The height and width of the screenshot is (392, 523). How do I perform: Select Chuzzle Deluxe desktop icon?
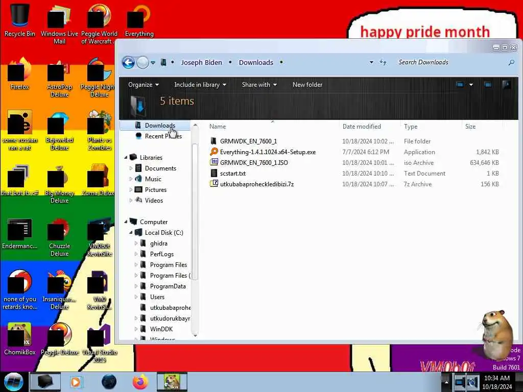[59, 237]
